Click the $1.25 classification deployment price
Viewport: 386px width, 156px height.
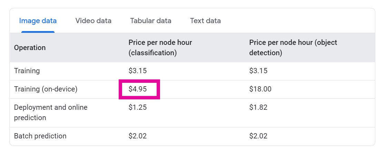[x=138, y=107]
